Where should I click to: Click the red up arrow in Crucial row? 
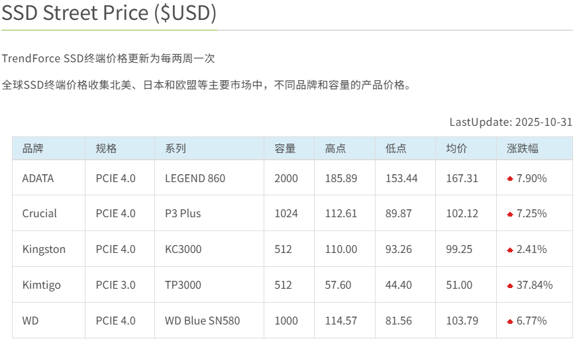510,215
